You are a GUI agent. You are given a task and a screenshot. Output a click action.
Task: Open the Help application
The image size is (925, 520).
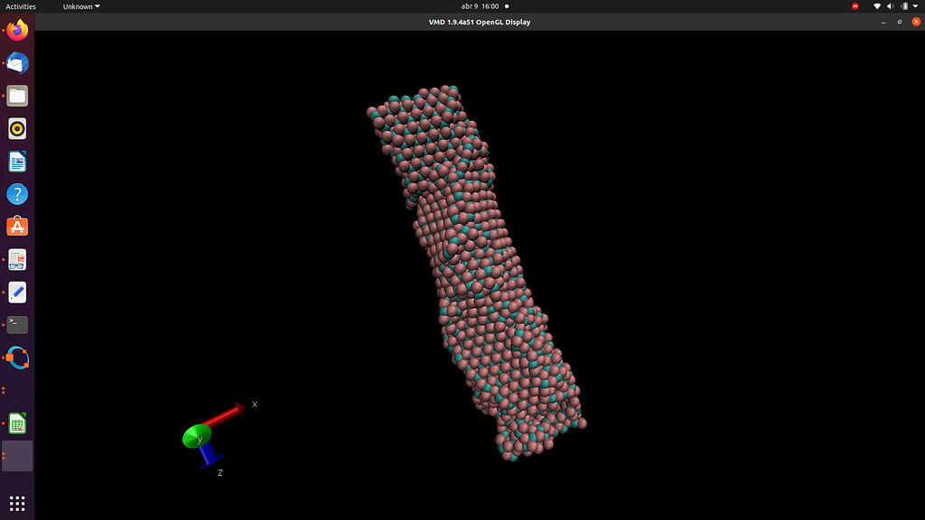point(17,193)
